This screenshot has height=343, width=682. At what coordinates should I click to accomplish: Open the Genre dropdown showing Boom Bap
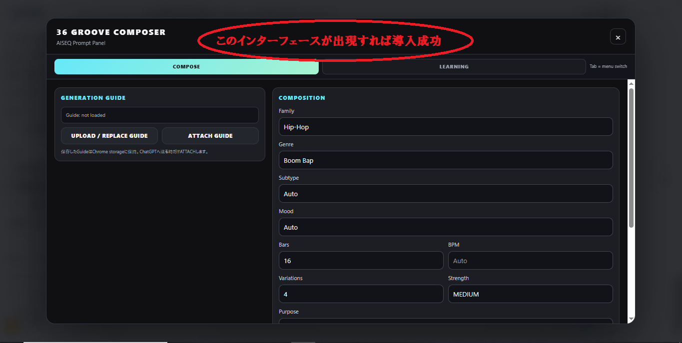pyautogui.click(x=446, y=160)
